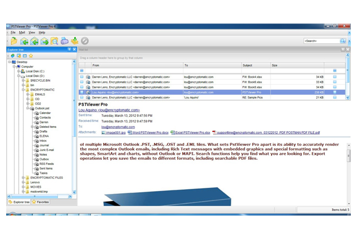Screen dimensions: 357x238
Task: Open the folder search magnifier tool
Action: click(55, 41)
